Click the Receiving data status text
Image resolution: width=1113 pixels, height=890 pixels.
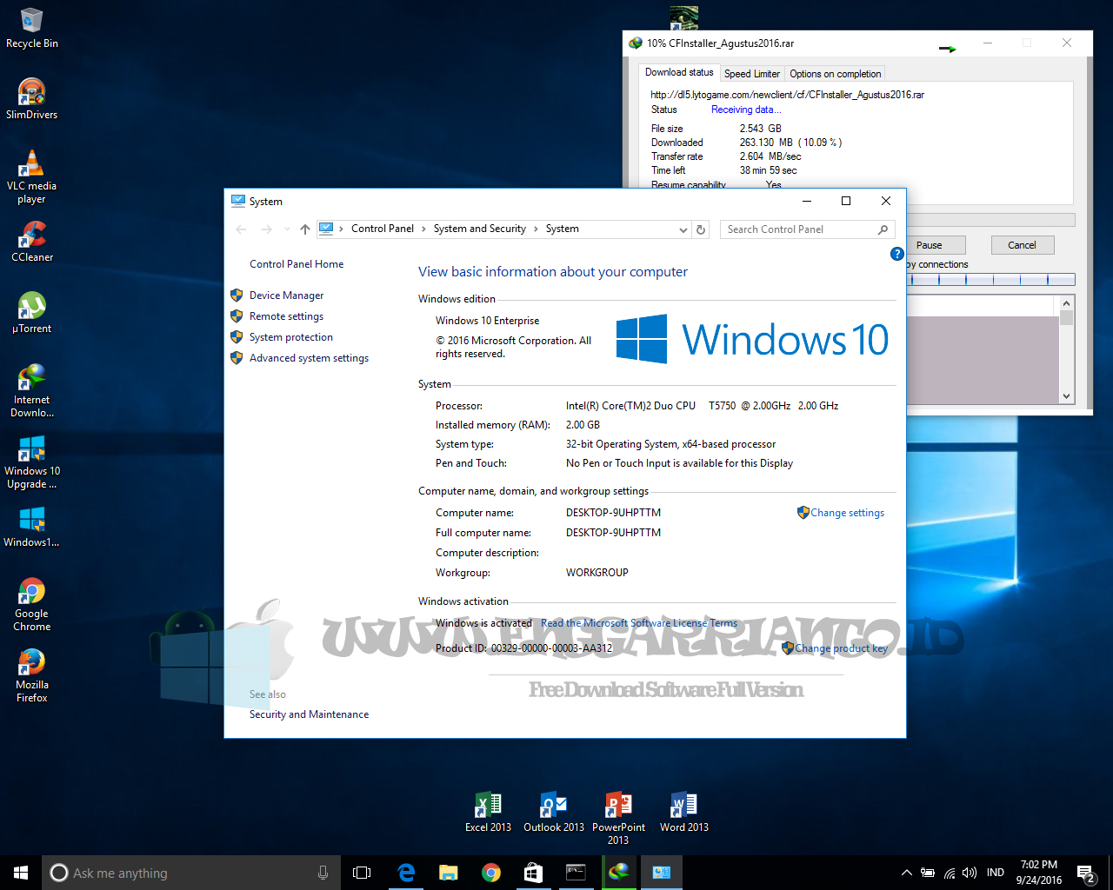point(746,110)
